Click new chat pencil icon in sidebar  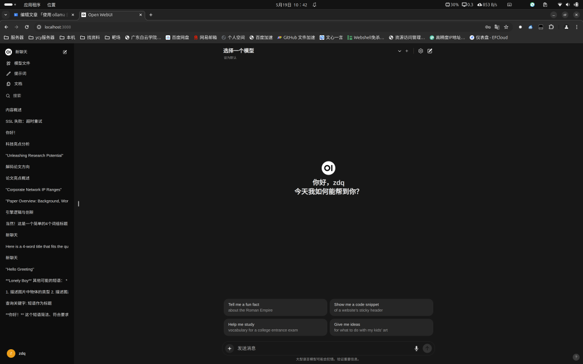(x=65, y=52)
